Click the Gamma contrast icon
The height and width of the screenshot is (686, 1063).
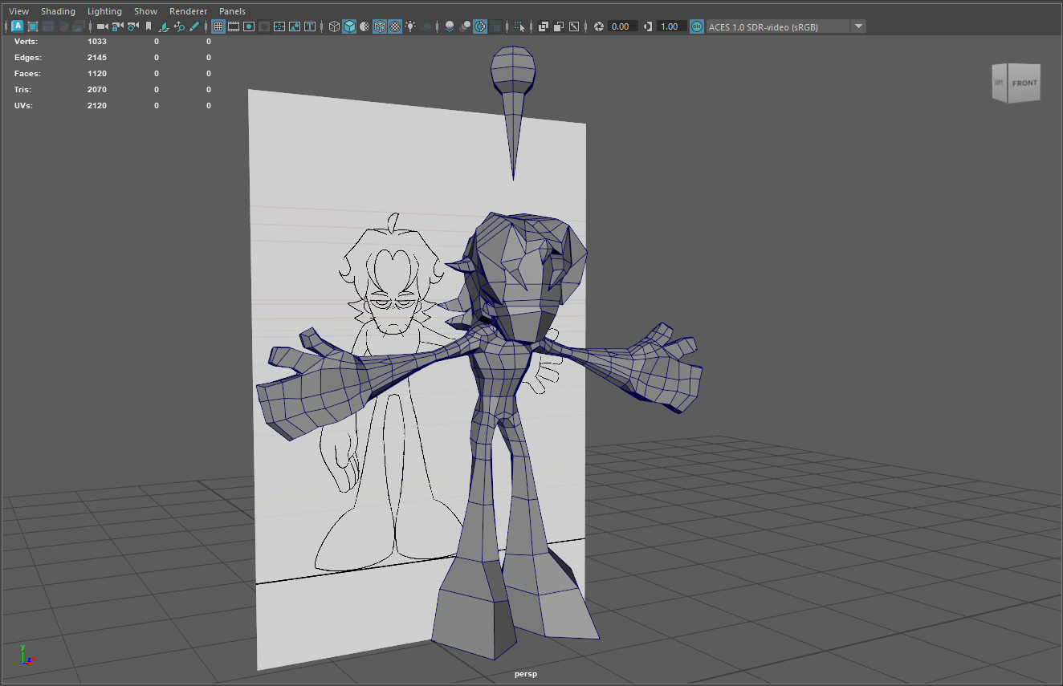(649, 26)
